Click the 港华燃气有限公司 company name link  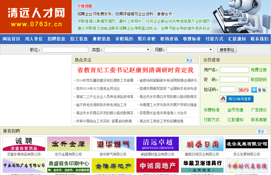[x=113, y=154]
